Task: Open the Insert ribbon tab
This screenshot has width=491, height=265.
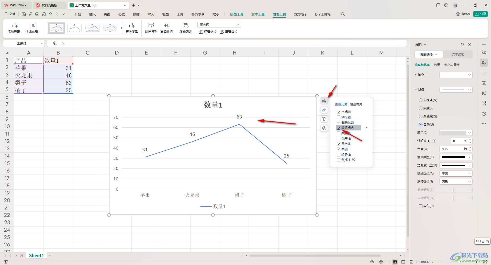Action: [x=92, y=14]
